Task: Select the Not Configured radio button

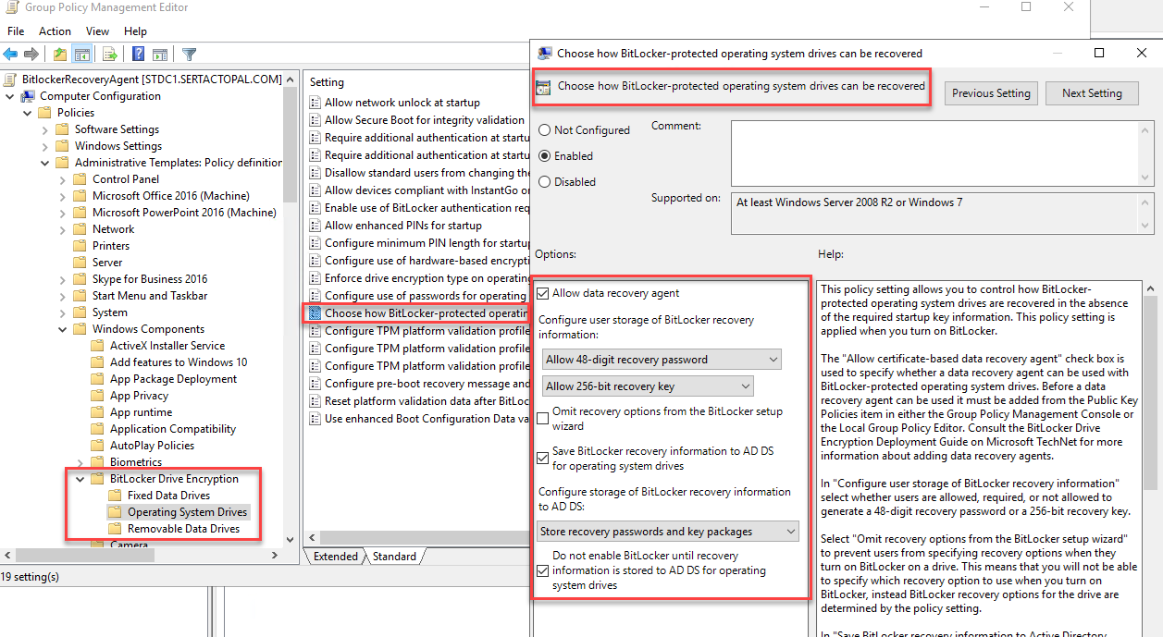Action: pos(544,130)
